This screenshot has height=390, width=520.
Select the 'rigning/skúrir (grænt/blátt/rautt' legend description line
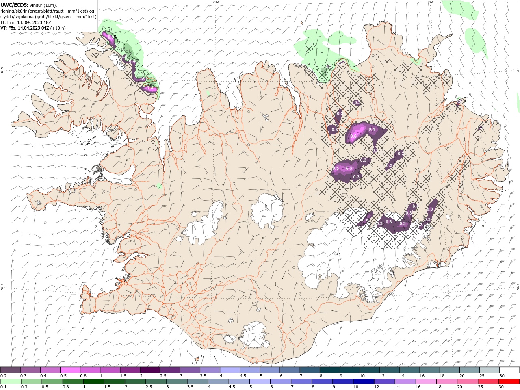point(48,11)
